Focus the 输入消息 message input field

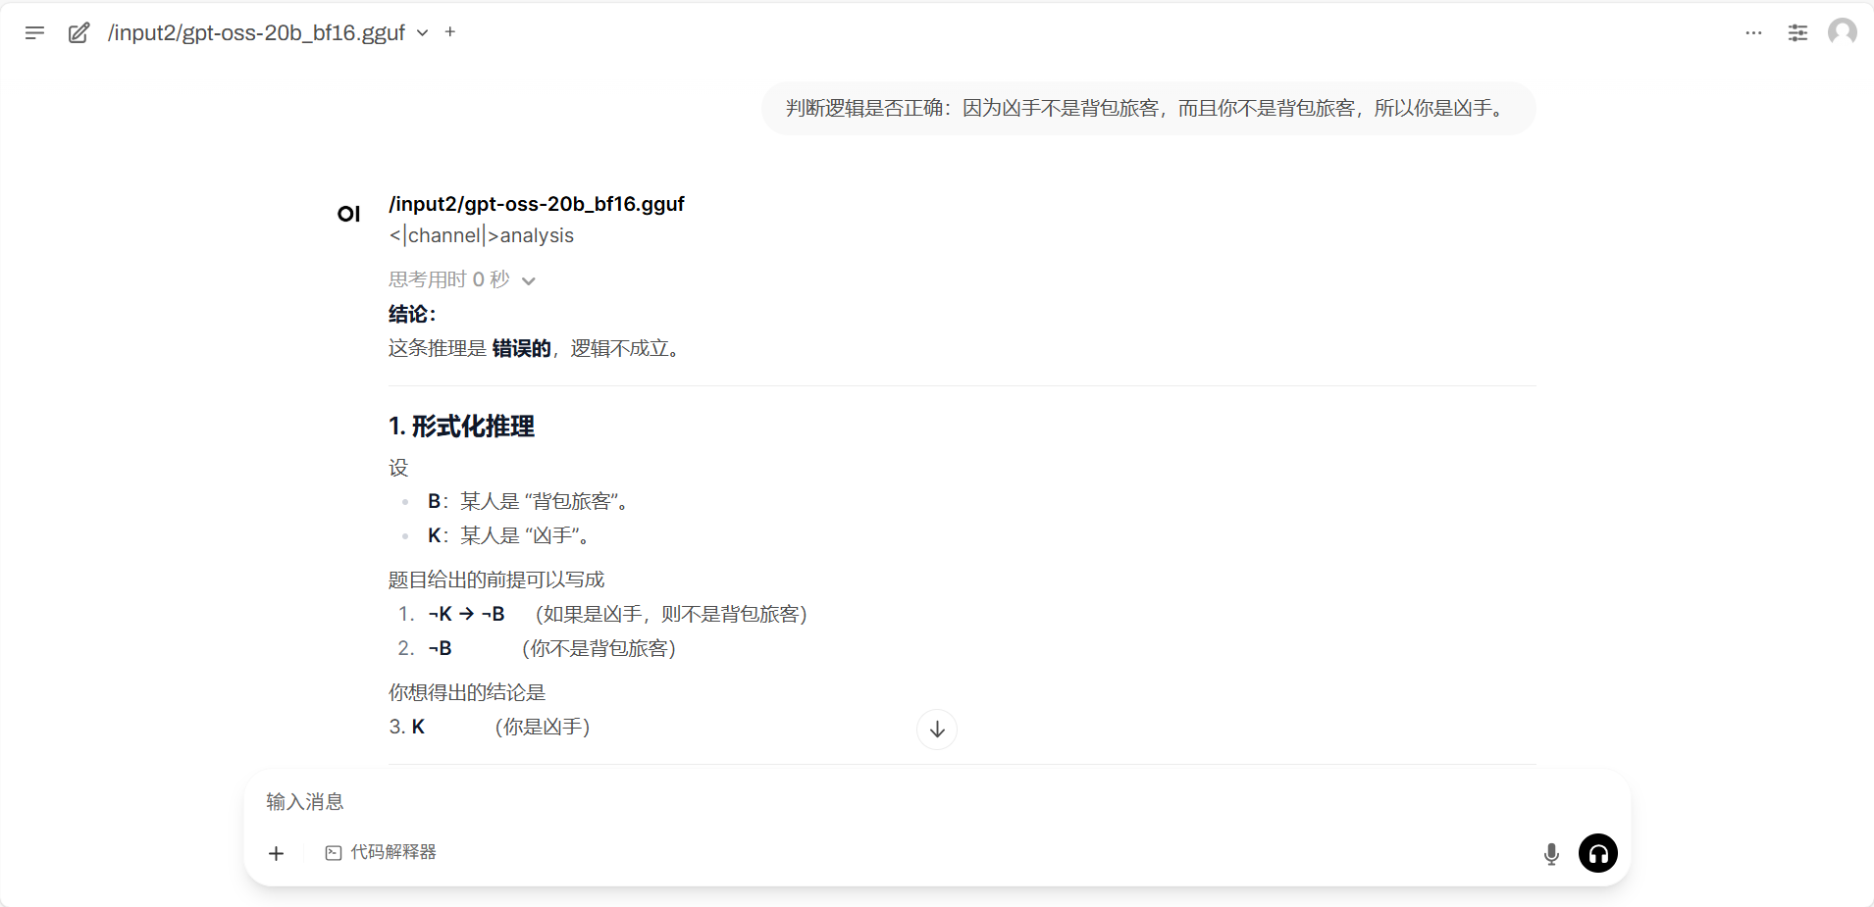click(x=883, y=802)
